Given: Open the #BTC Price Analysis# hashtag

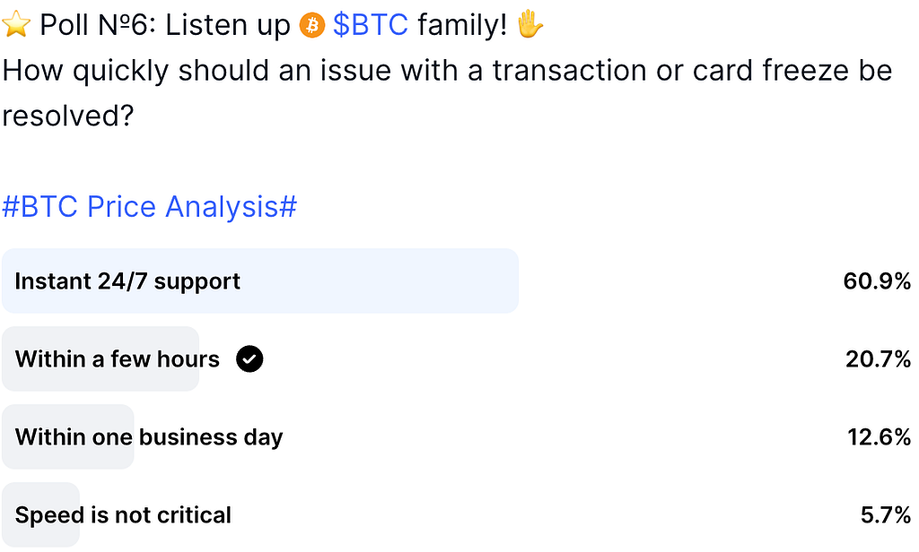Looking at the screenshot, I should tap(150, 207).
